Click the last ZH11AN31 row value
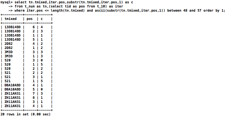This screenshot has height=119, width=236. [x=13, y=106]
